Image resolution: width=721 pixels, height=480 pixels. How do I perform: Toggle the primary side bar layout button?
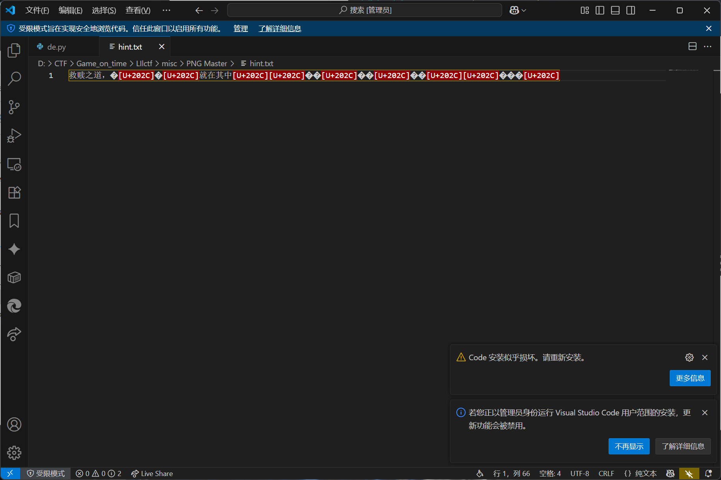click(600, 10)
